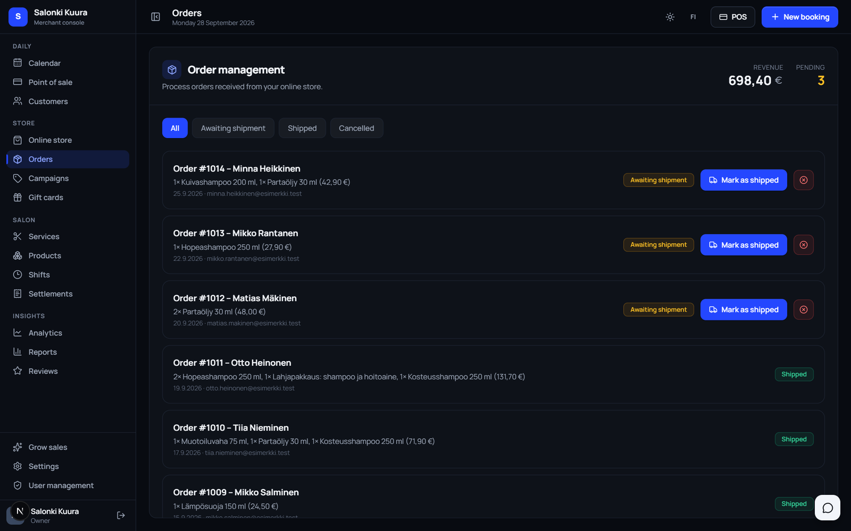Cancel order #1014 with the red X
The width and height of the screenshot is (851, 531).
804,180
